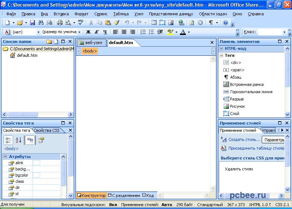
Task: Activate the Format Painter brush icon
Action: click(116, 23)
